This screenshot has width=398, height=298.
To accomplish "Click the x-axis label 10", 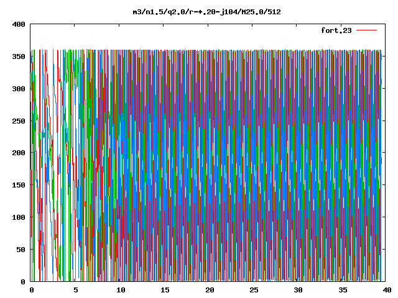I will coord(121,290).
